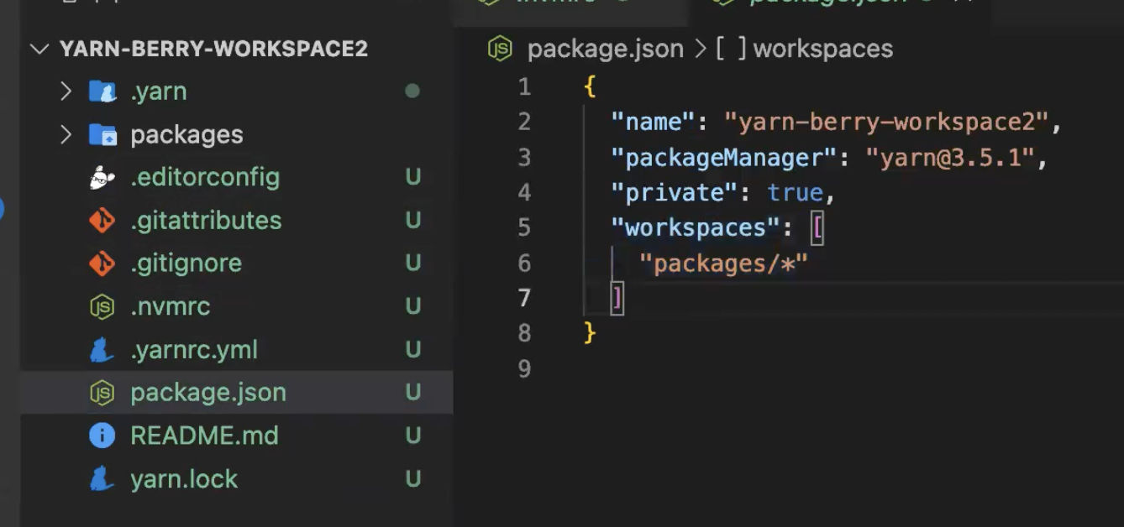Open the yarn.lock file
The width and height of the screenshot is (1124, 527).
point(184,479)
